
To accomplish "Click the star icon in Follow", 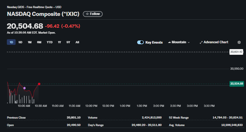I will [x=87, y=14].
